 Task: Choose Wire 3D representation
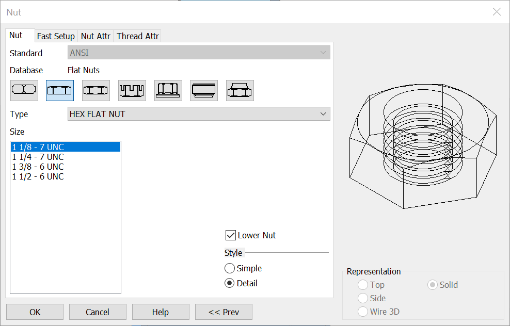pos(362,311)
